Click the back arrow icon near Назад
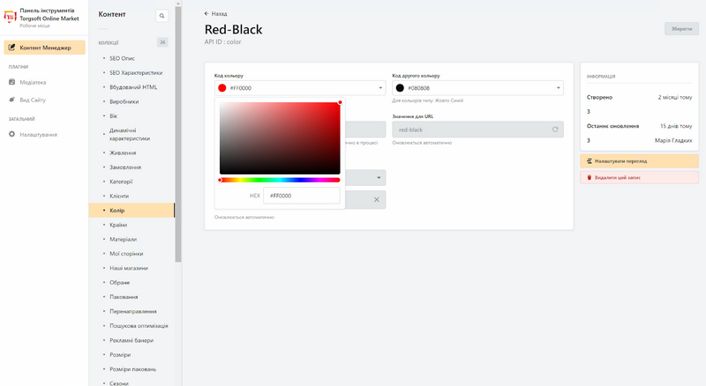This screenshot has width=706, height=386. coord(207,13)
